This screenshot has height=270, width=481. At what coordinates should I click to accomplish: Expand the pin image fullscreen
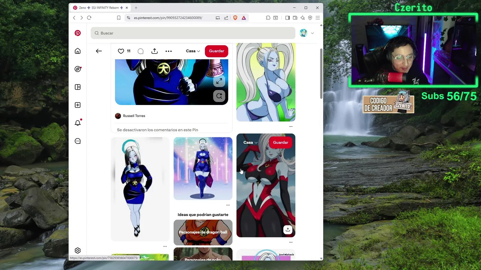tap(219, 81)
